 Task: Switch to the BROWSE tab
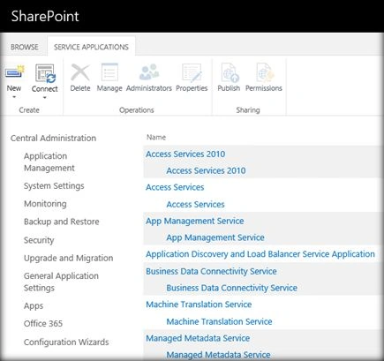coord(25,47)
